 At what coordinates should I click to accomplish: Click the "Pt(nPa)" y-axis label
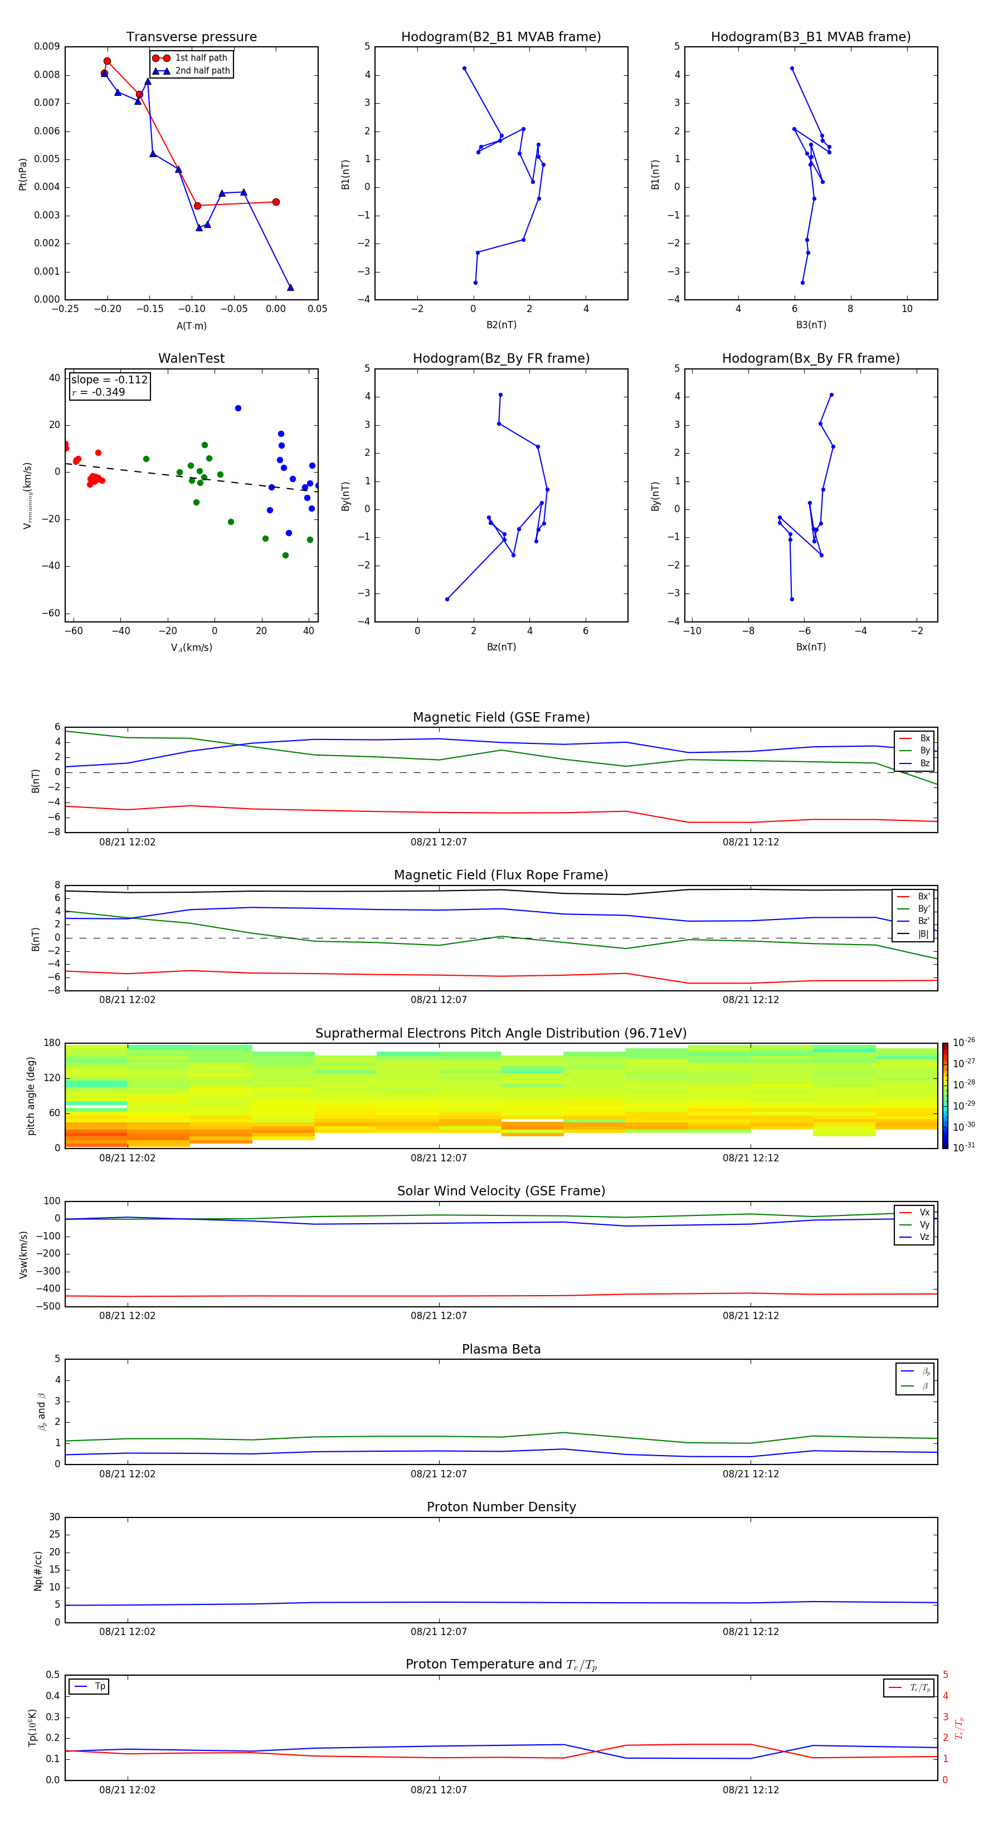(x=23, y=174)
